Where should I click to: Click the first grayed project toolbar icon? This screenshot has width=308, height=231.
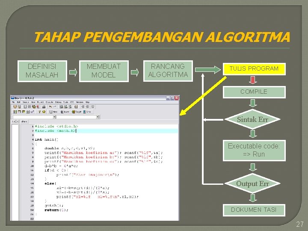coord(83,107)
